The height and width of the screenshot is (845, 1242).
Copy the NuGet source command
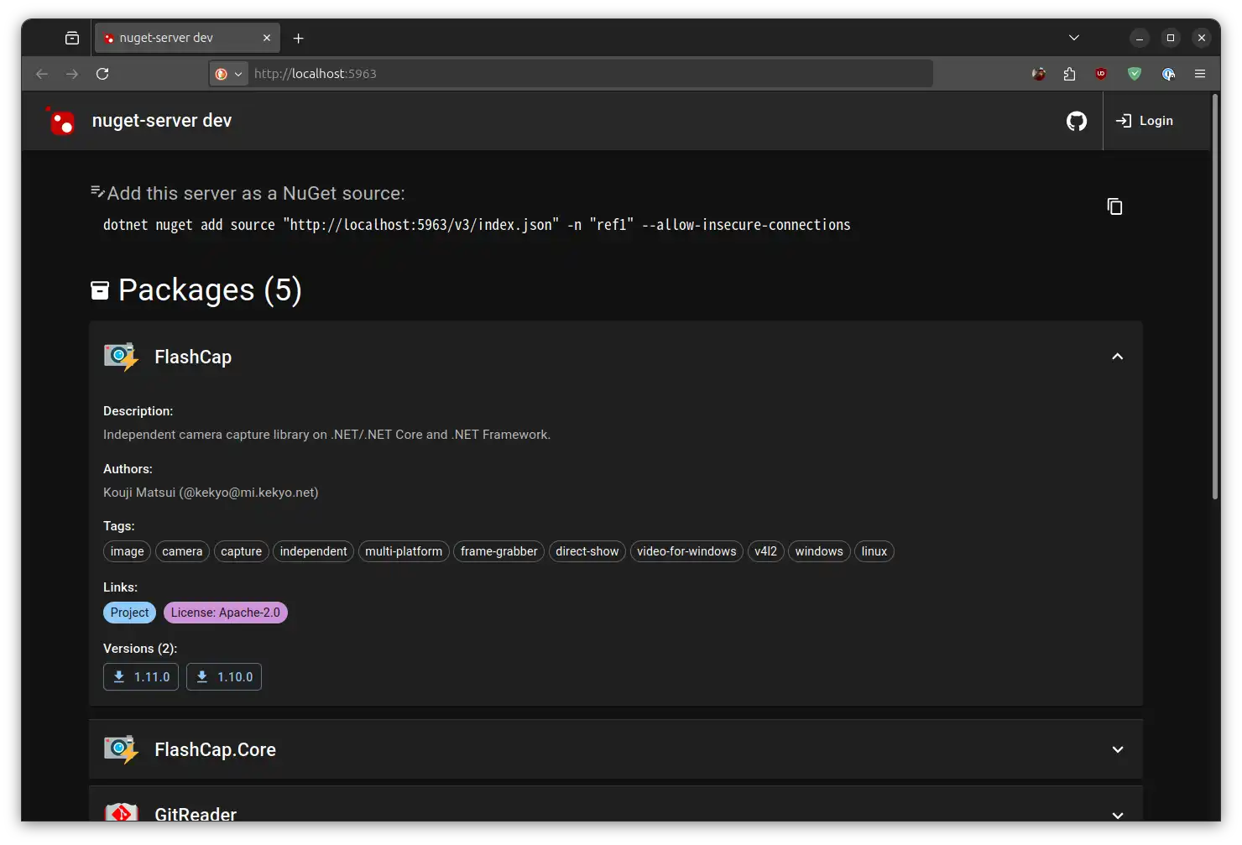(x=1114, y=206)
